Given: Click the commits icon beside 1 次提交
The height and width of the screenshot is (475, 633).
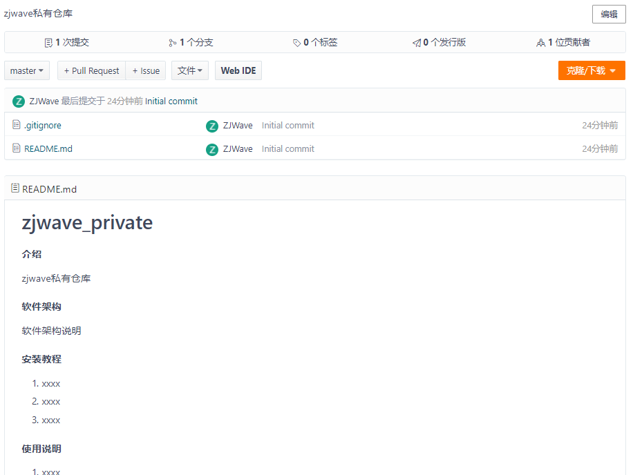Looking at the screenshot, I should pos(48,43).
